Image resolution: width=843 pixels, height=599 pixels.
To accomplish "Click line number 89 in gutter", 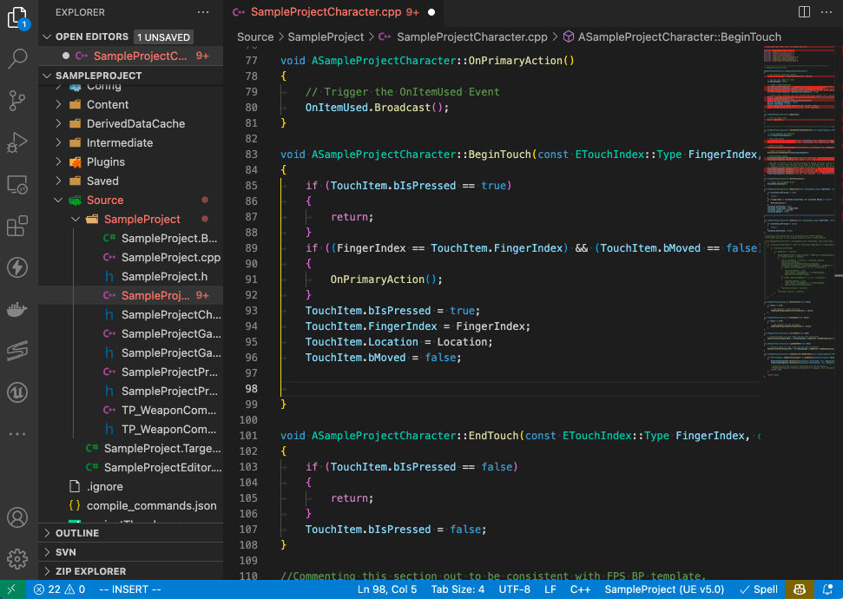I will 251,248.
